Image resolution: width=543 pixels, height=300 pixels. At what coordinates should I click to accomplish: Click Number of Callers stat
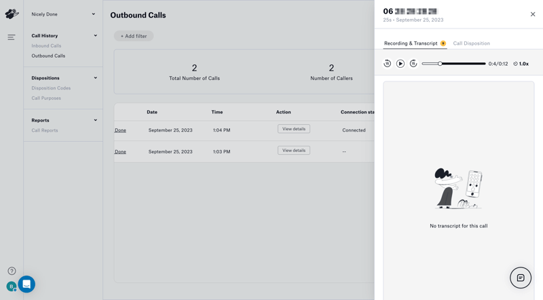[x=331, y=72]
